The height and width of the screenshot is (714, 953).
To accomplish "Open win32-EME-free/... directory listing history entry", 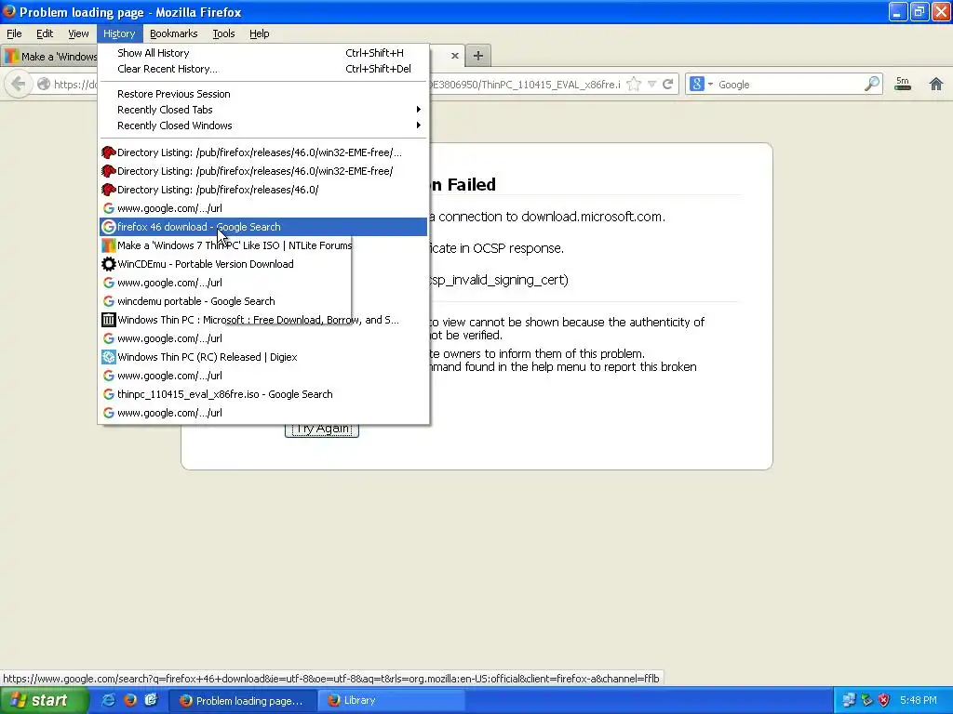I will (x=263, y=152).
